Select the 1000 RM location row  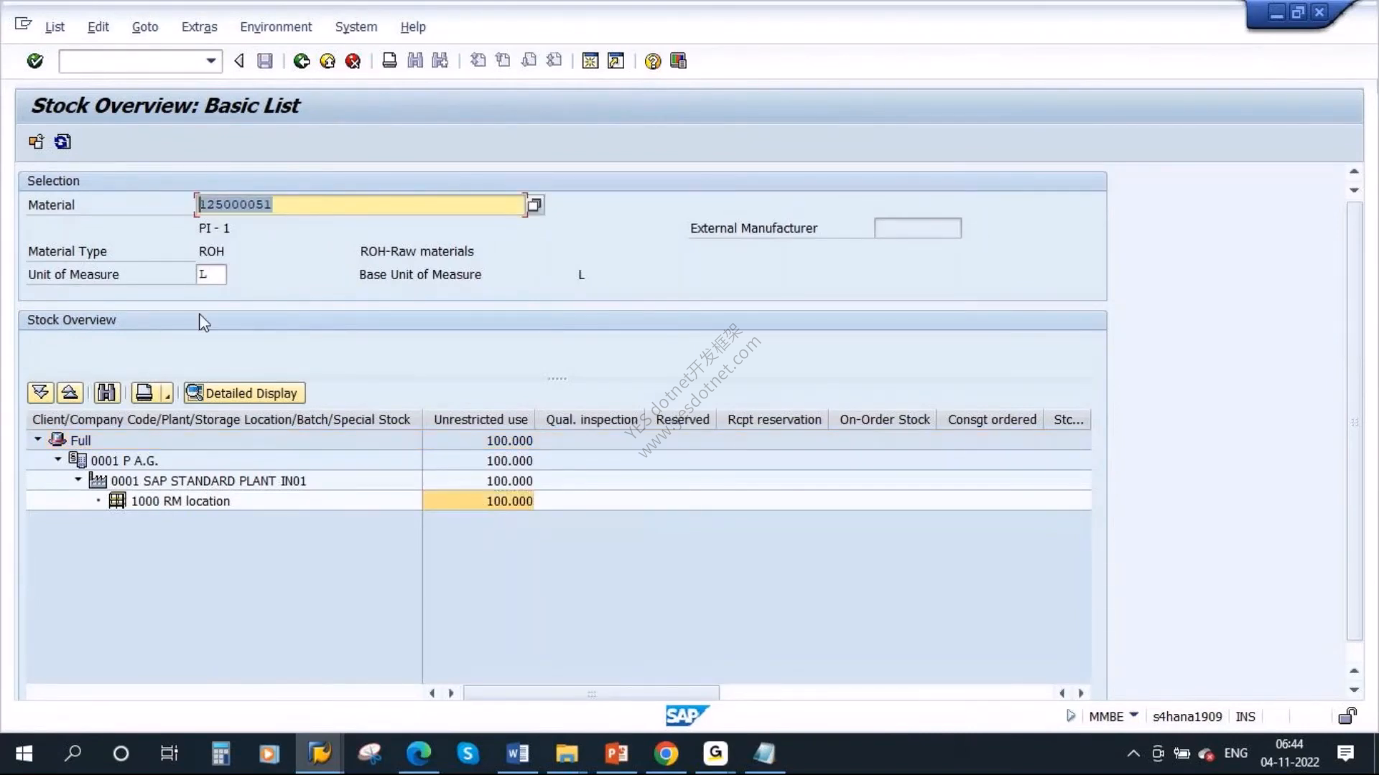click(x=559, y=501)
